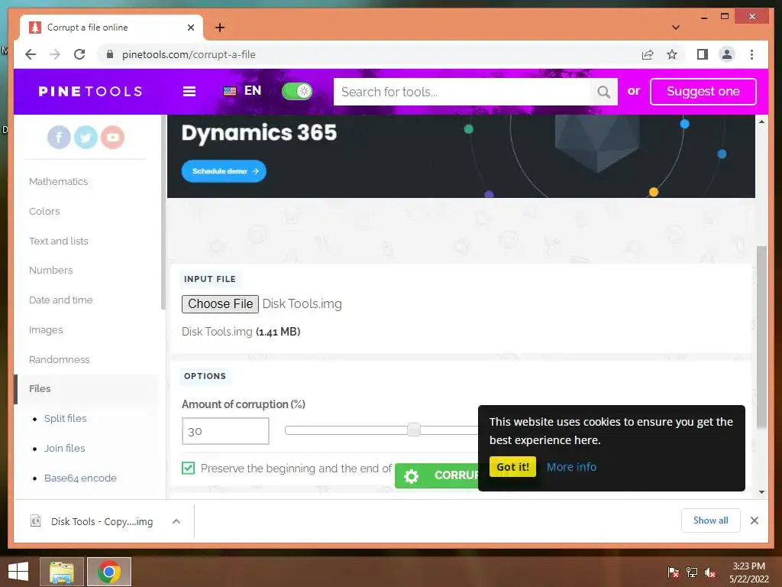782x587 pixels.
Task: Click the padlock site info icon
Action: pos(110,54)
